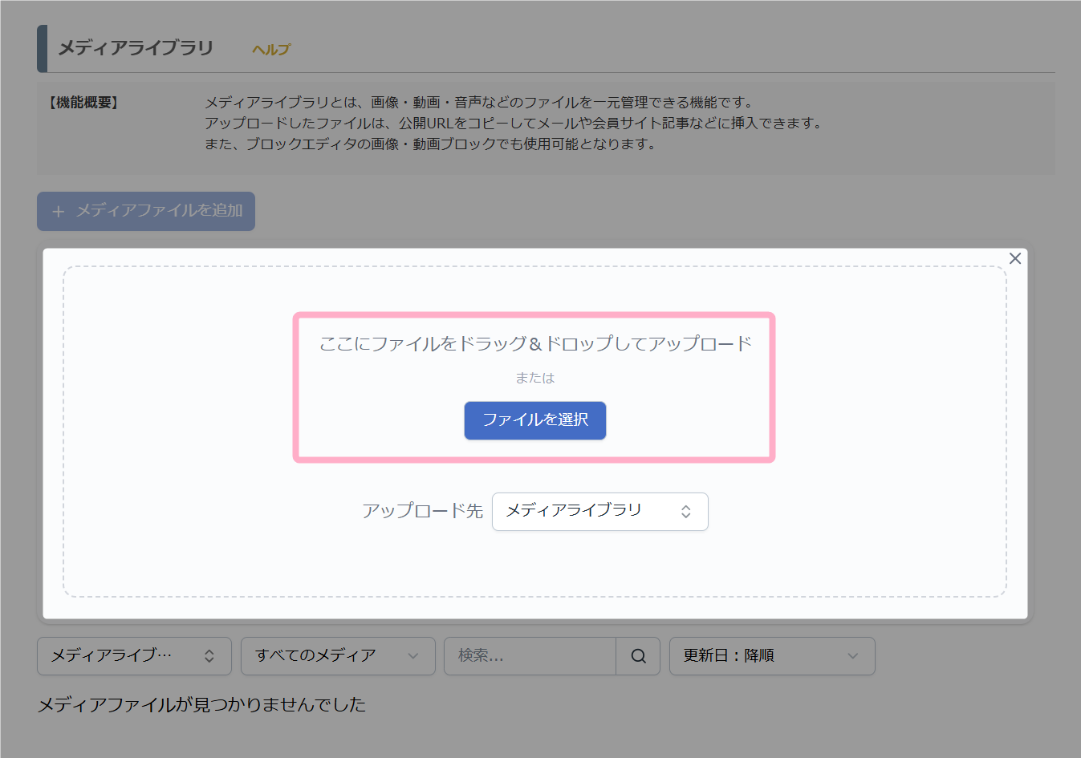
Task: Click the up-down arrows on the メディアライブ… filter
Action: (209, 656)
